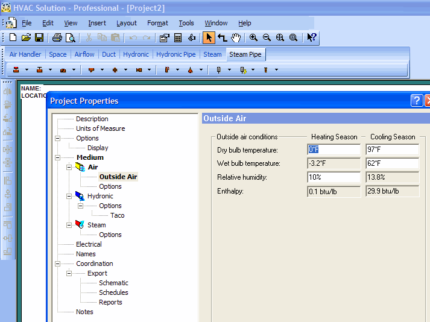This screenshot has width=430, height=322.
Task: Select Display under Options
Action: pyautogui.click(x=98, y=148)
